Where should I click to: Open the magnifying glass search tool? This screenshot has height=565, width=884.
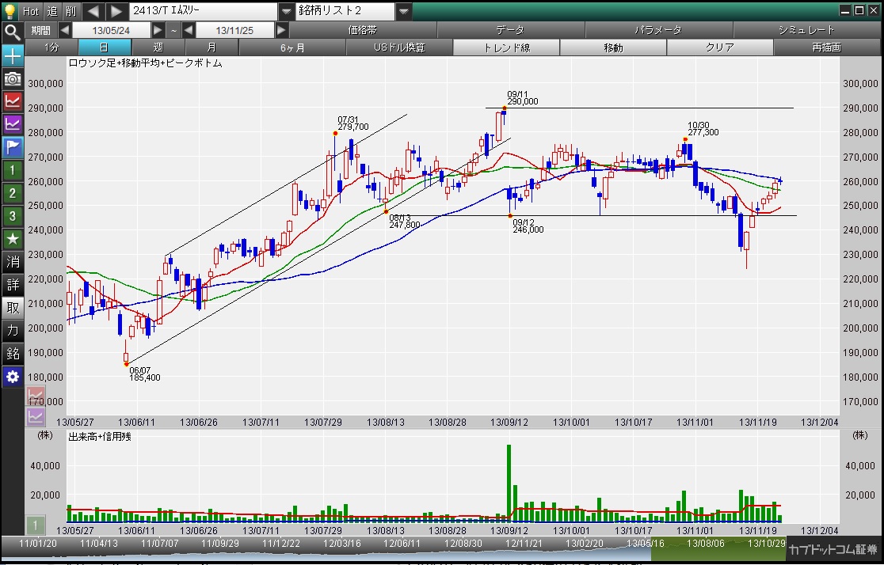tap(12, 32)
